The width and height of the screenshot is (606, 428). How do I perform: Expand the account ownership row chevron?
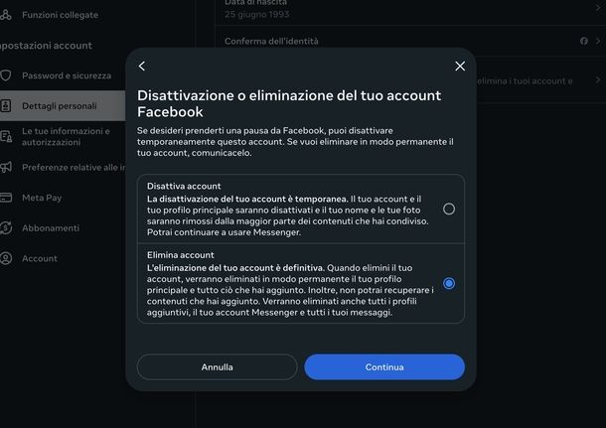(597, 81)
